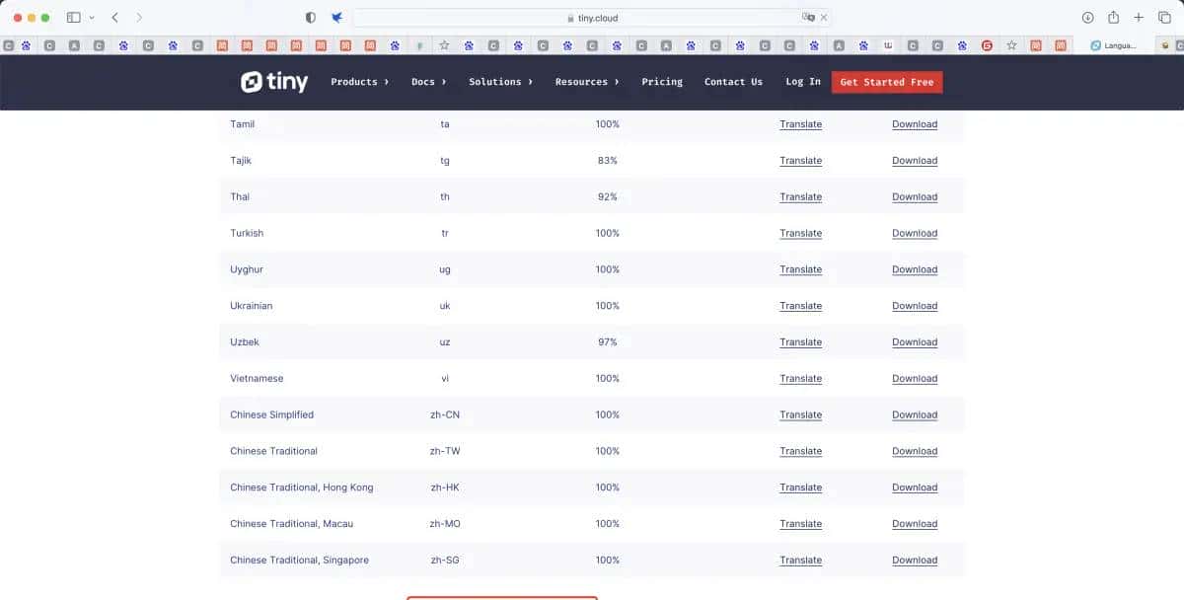Click Translate for Vietnamese

click(x=800, y=379)
